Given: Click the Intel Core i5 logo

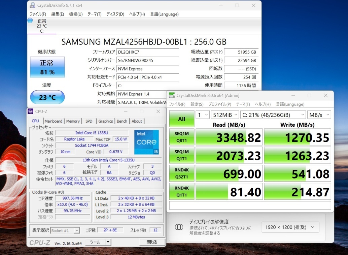Looking at the screenshot, I should coord(146,142).
